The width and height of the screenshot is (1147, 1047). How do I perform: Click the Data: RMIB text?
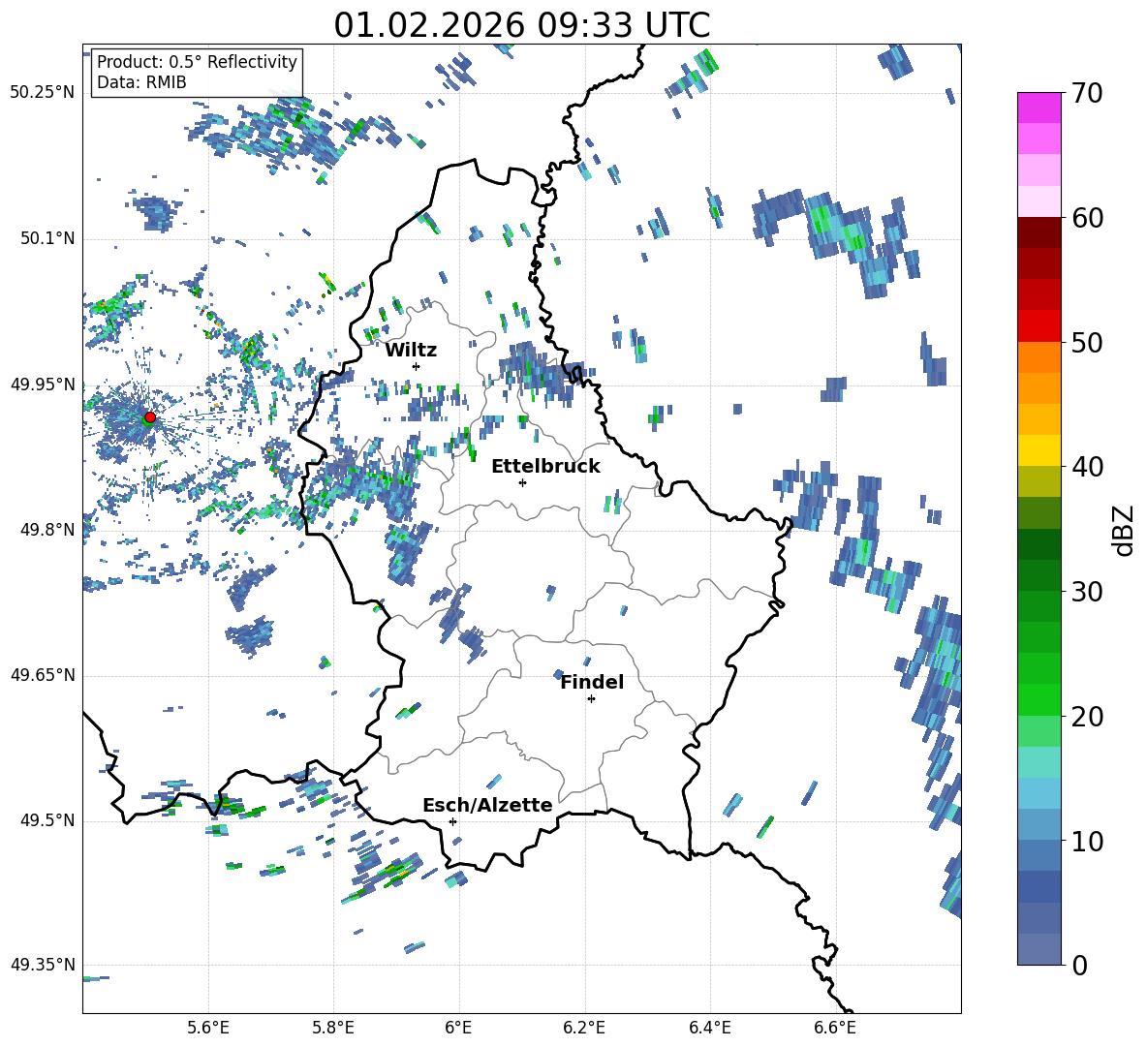tap(141, 82)
